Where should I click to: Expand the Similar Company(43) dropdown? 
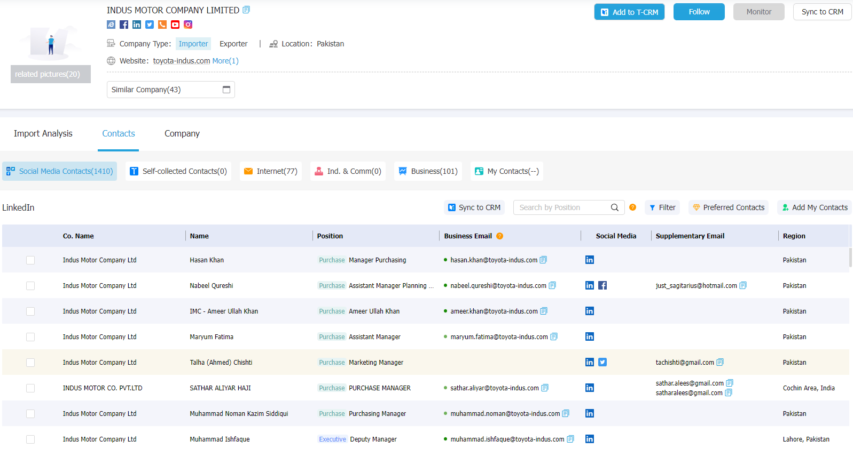(x=171, y=90)
